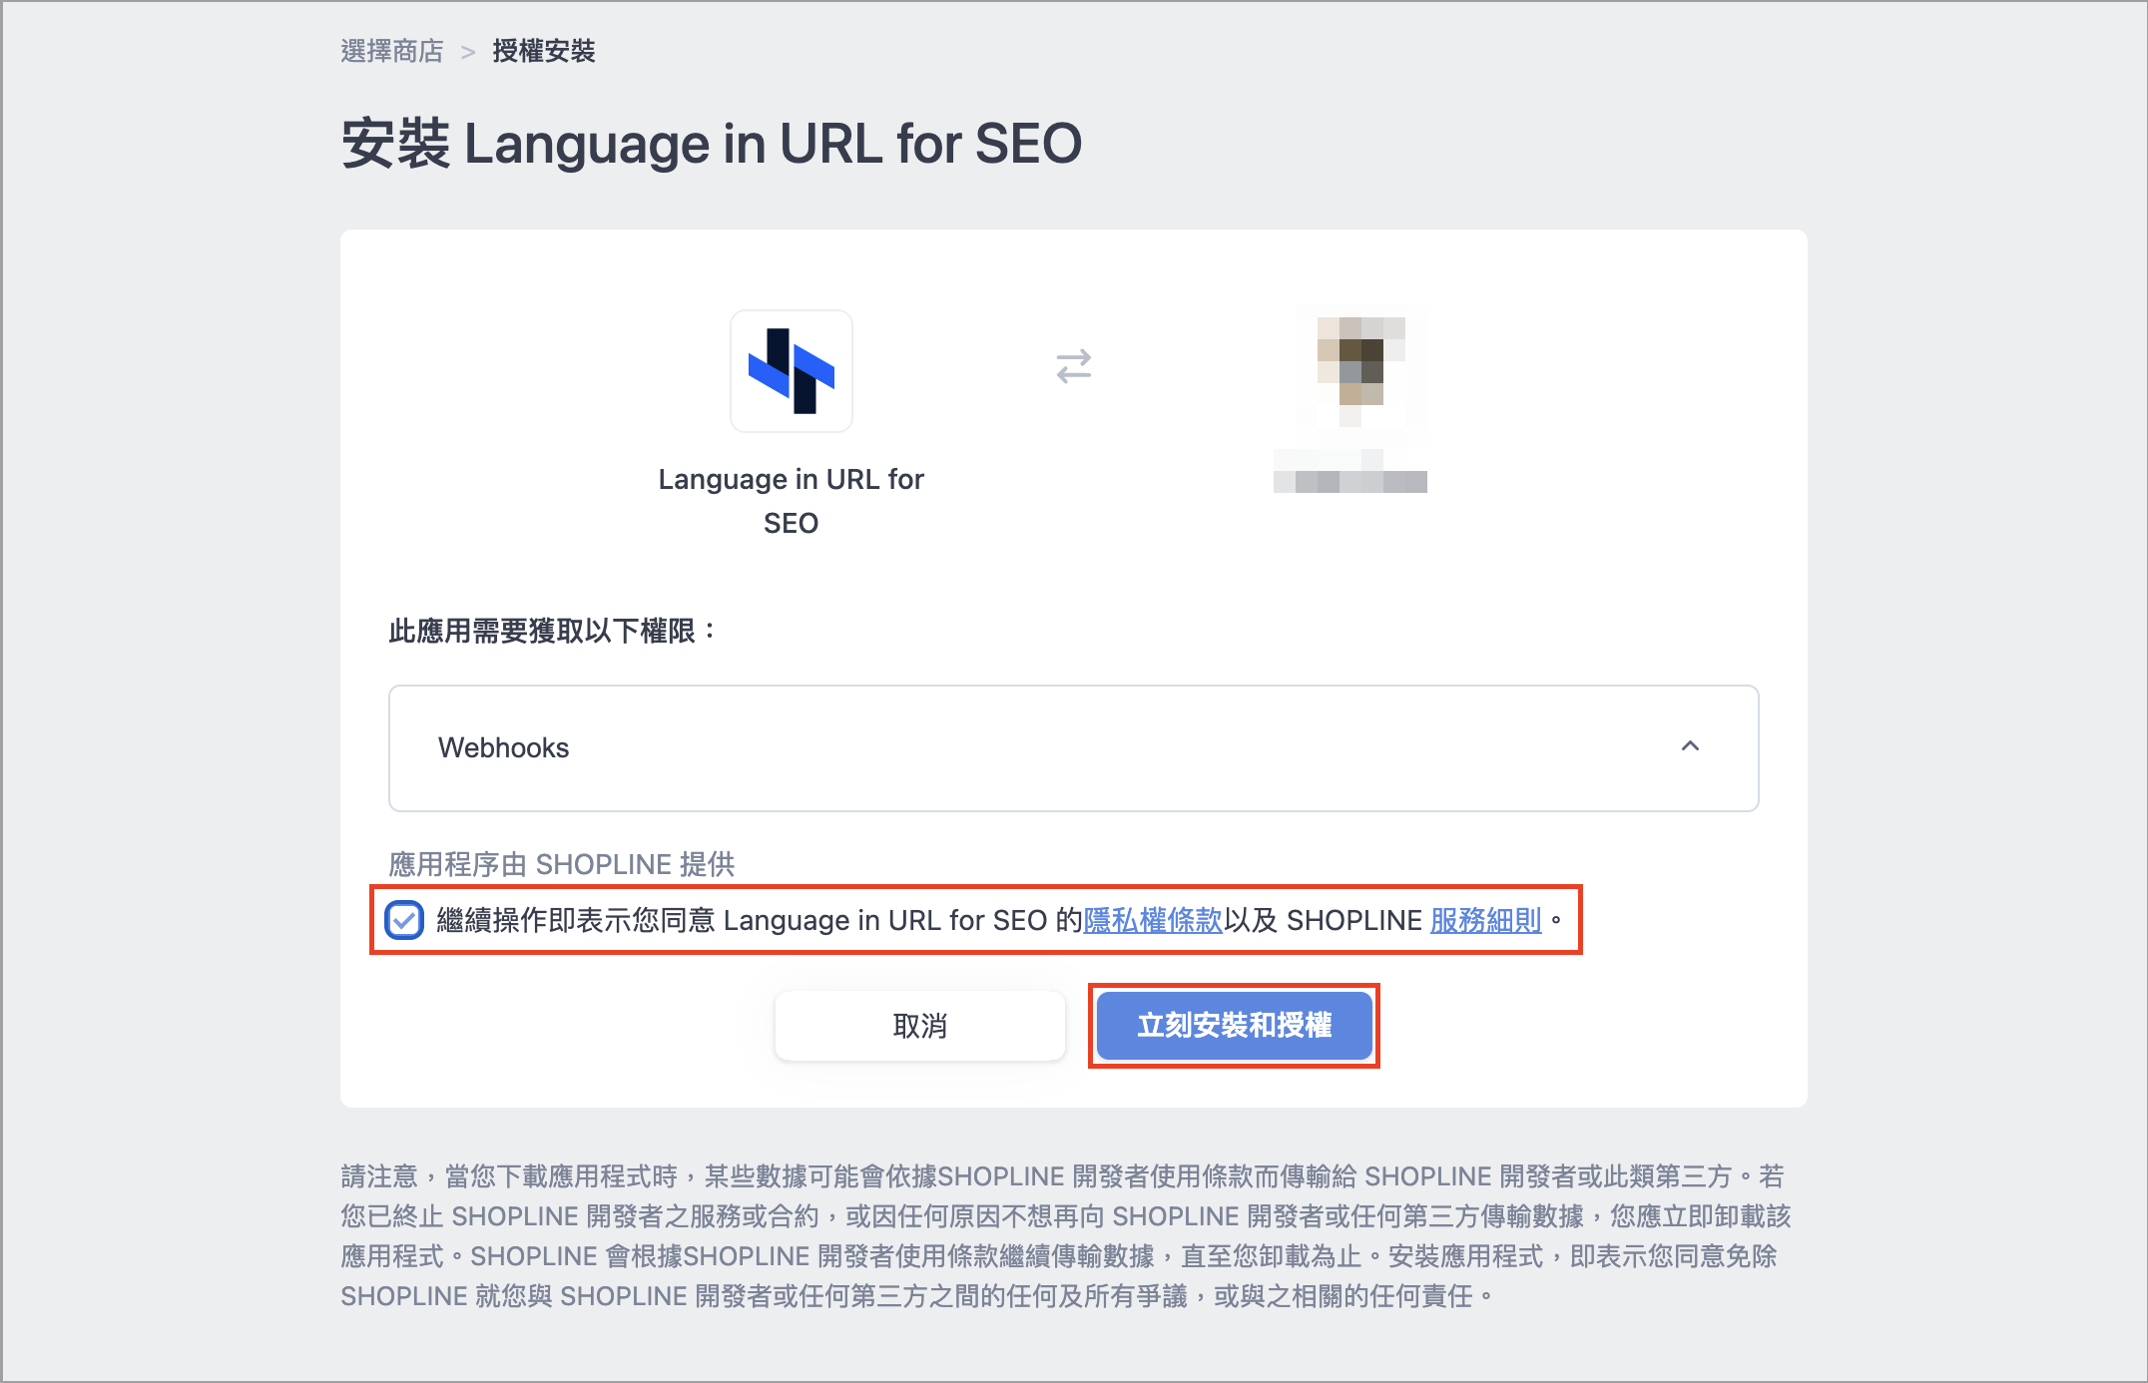Open the 隱私權條款 privacy policy link
This screenshot has height=1383, width=2148.
coord(1153,920)
